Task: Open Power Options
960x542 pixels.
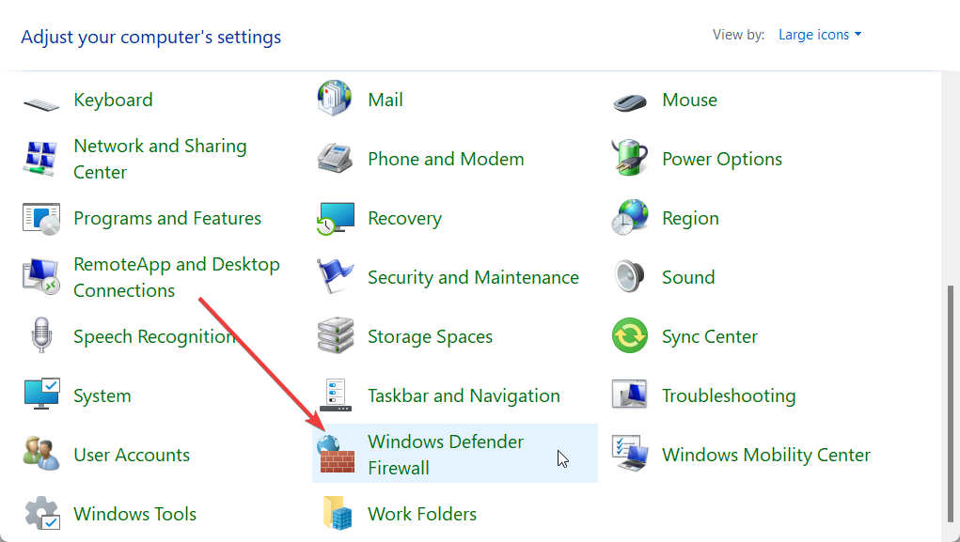Action: 721,159
